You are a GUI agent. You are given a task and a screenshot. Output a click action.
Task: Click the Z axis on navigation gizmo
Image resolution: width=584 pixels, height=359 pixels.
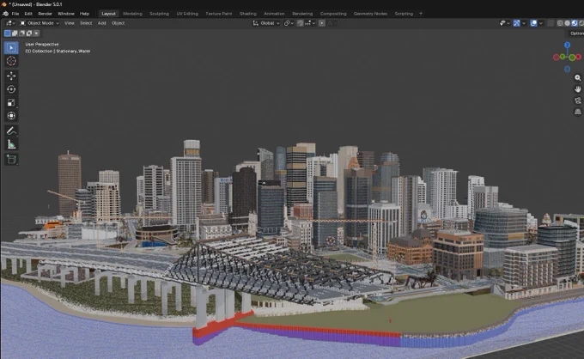coord(567,45)
